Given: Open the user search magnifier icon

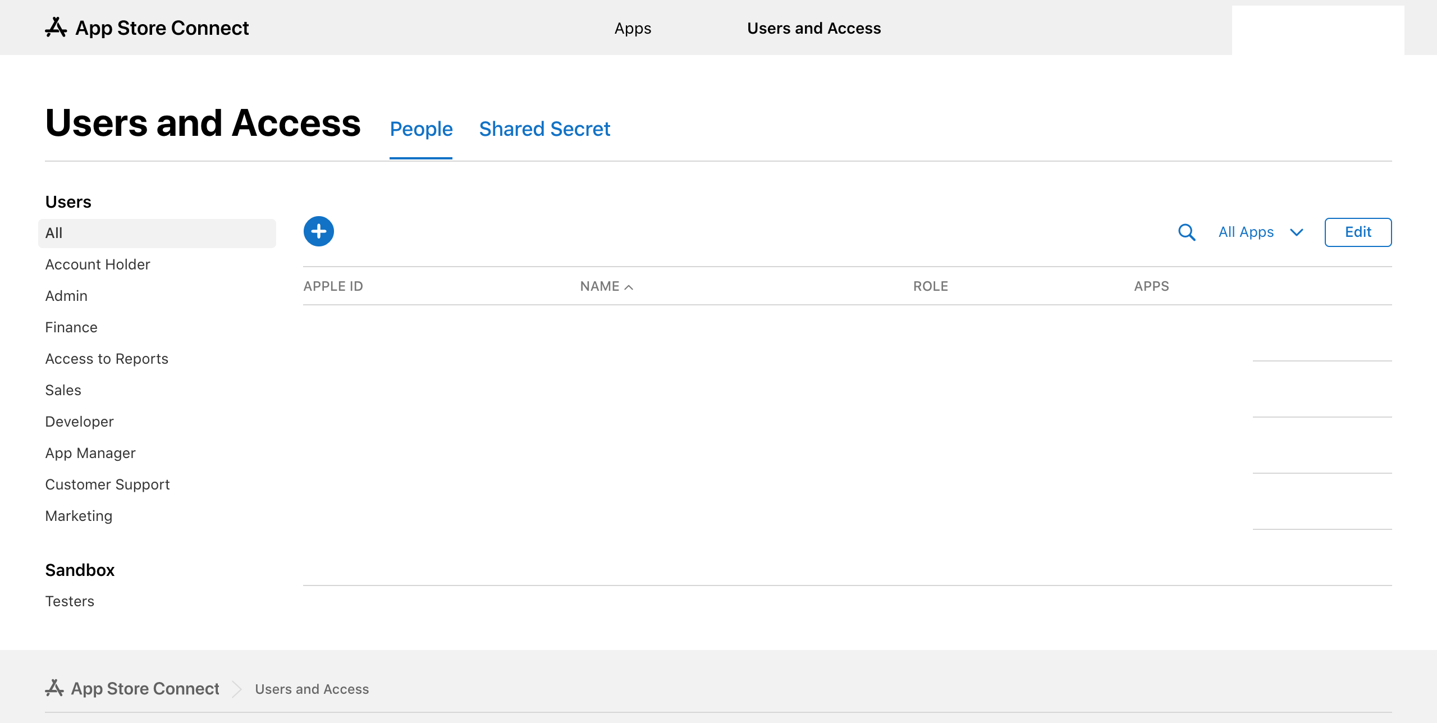Looking at the screenshot, I should pyautogui.click(x=1187, y=232).
